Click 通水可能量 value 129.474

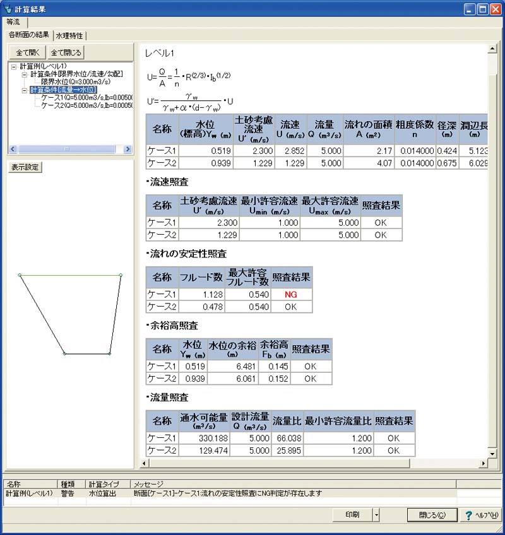coord(204,450)
